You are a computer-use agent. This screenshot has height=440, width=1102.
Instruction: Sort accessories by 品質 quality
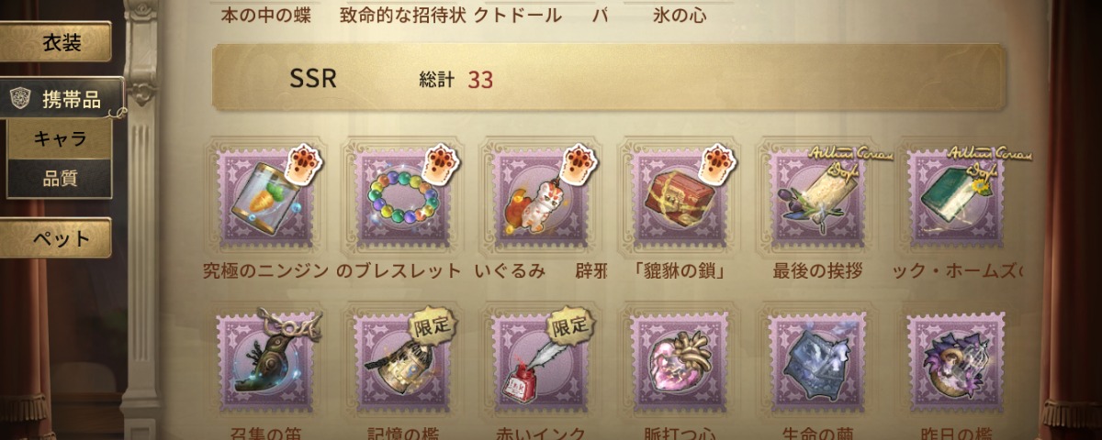coord(60,179)
